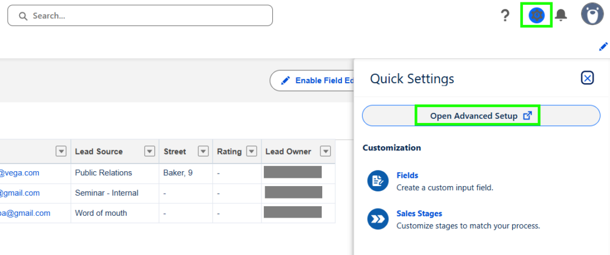Sort by Street column header

tap(175, 152)
